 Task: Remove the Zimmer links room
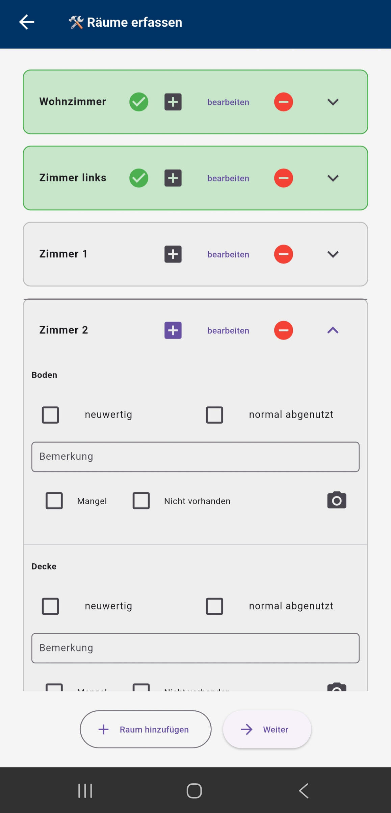tap(283, 178)
